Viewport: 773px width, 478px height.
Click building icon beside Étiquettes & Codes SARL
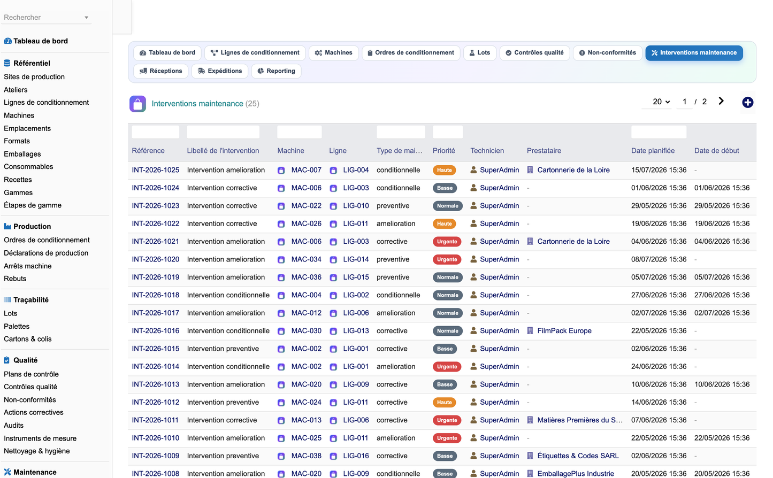point(530,456)
